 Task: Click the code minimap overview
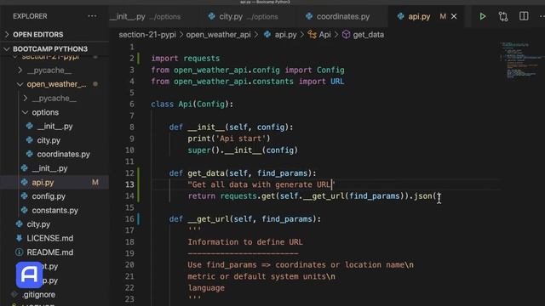click(x=520, y=60)
